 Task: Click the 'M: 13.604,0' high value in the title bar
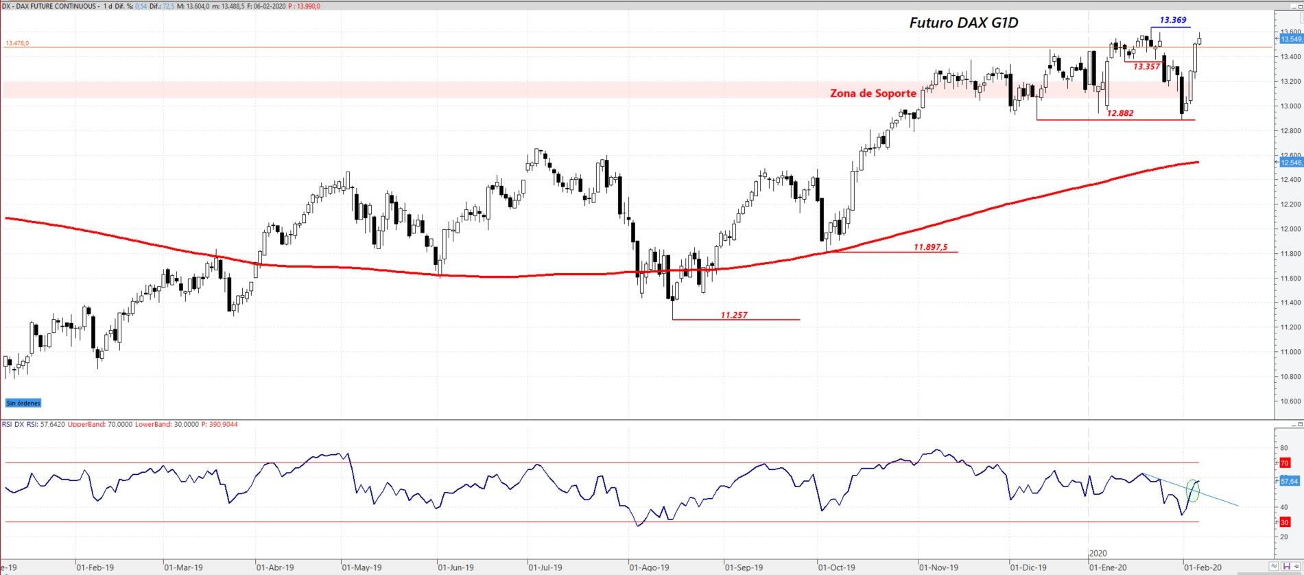(x=193, y=6)
